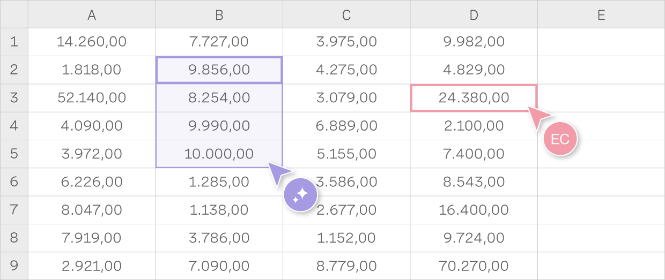
Task: Select column C header
Action: pos(346,16)
